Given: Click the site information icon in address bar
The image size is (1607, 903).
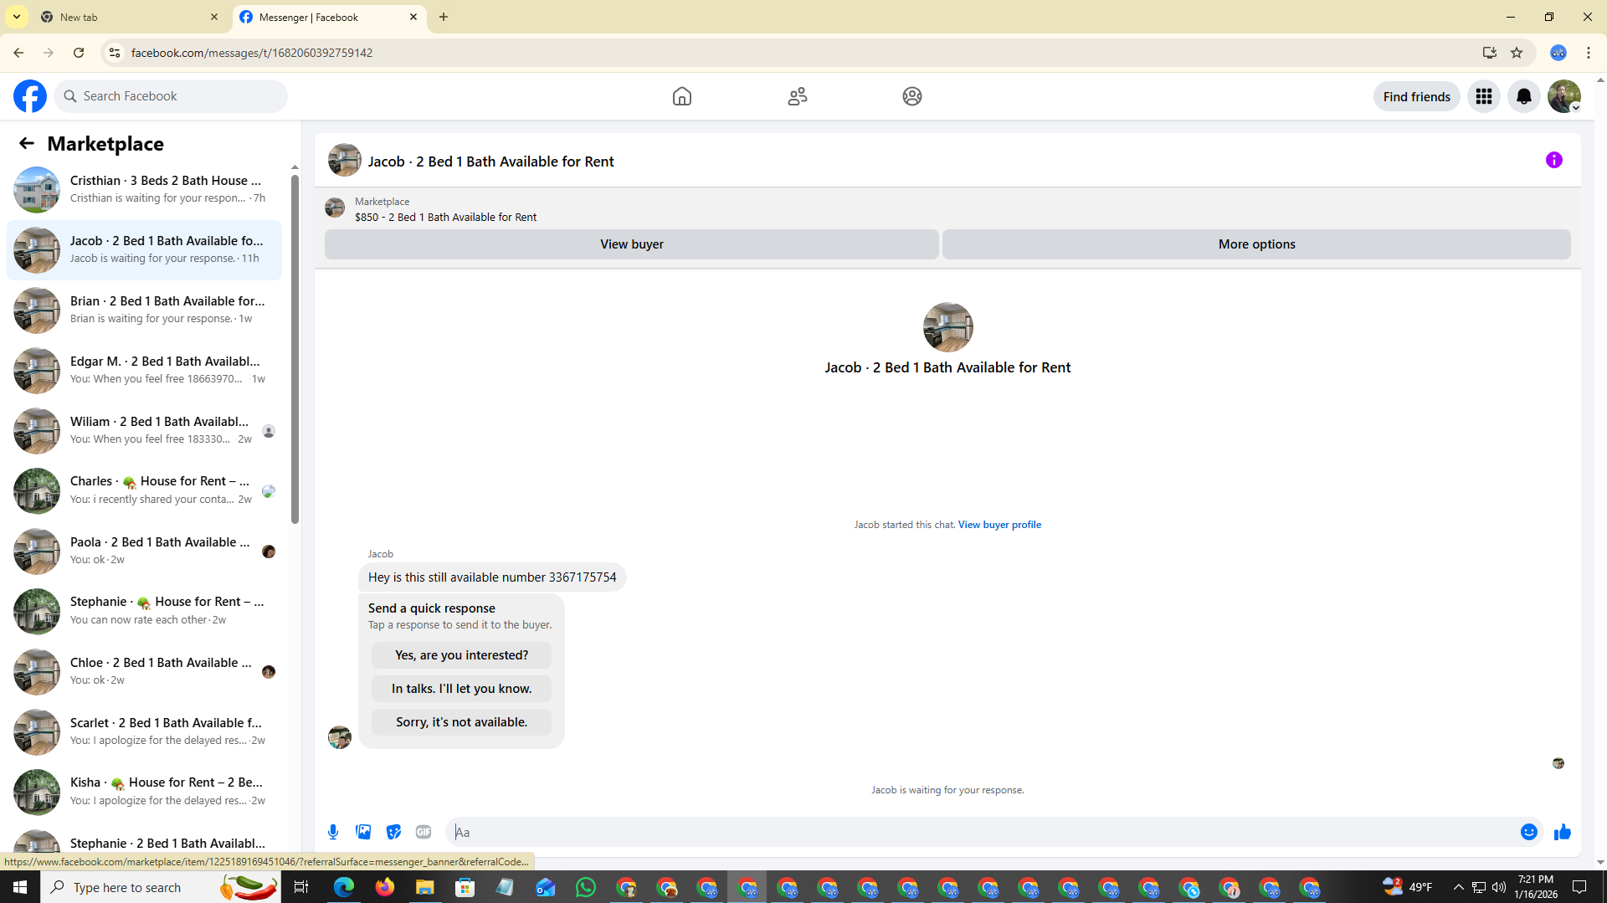Looking at the screenshot, I should 115,53.
